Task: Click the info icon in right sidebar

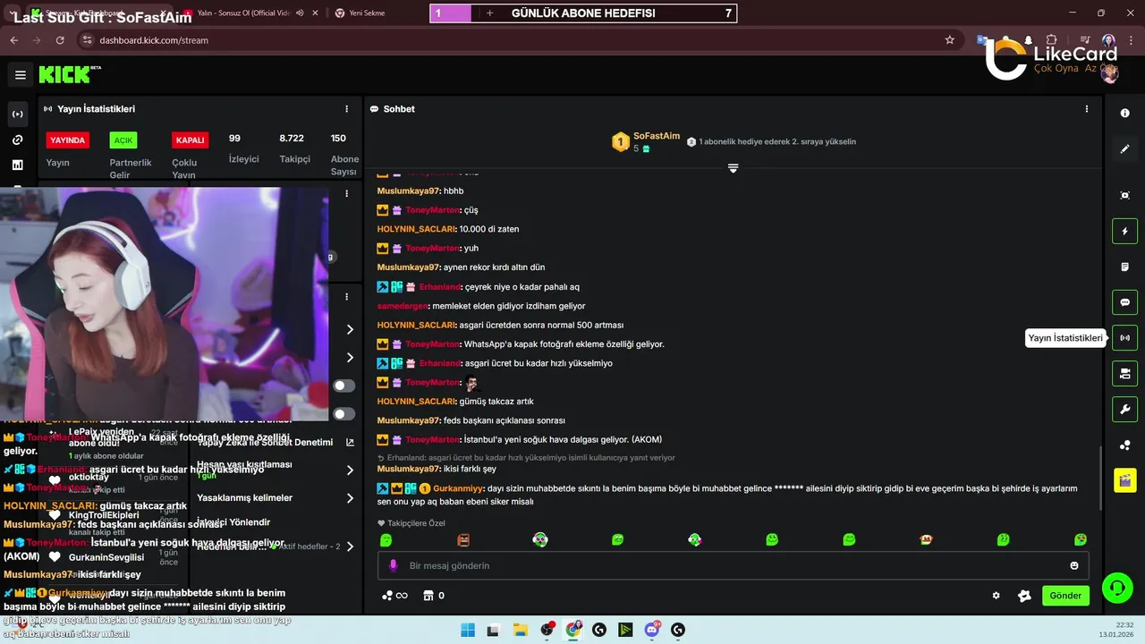Action: pos(1125,114)
